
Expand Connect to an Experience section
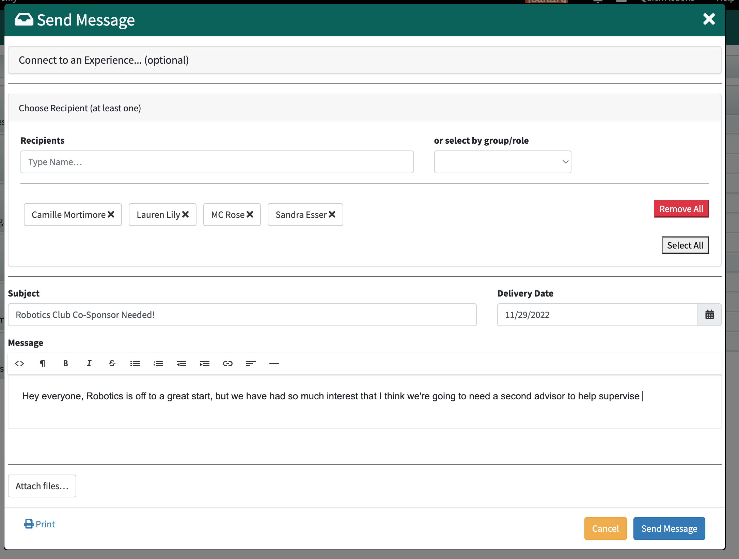364,60
